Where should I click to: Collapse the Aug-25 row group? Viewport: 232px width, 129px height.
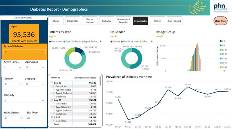(52, 100)
